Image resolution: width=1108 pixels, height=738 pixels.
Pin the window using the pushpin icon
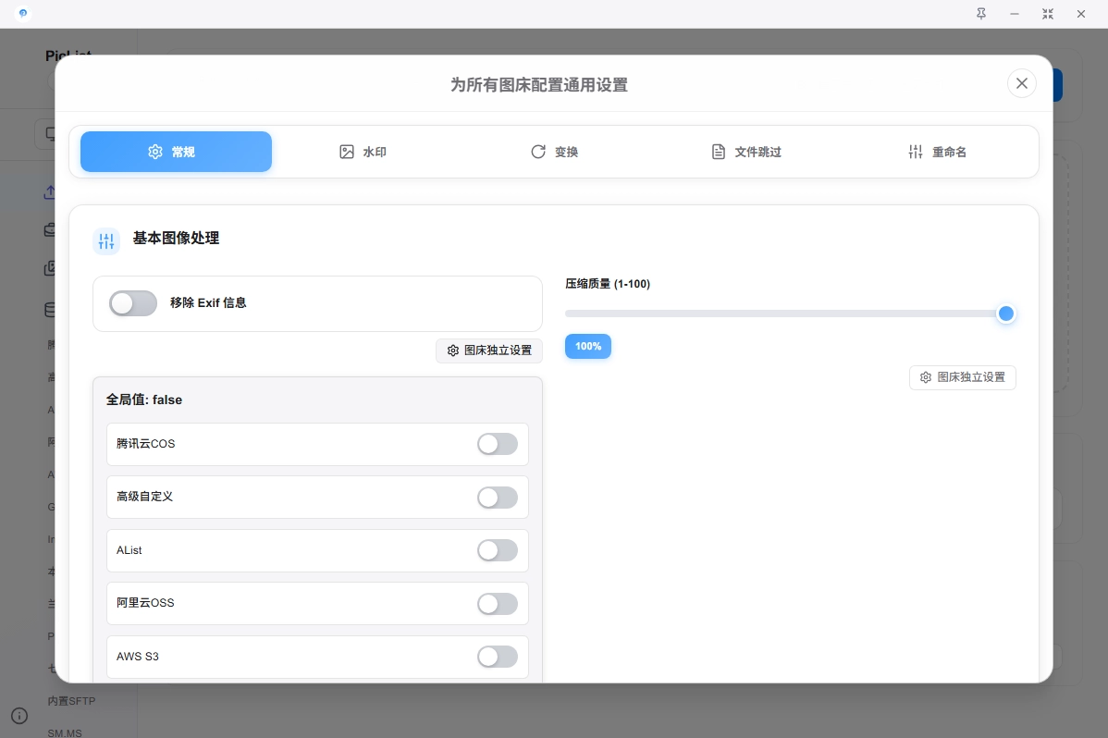click(981, 14)
